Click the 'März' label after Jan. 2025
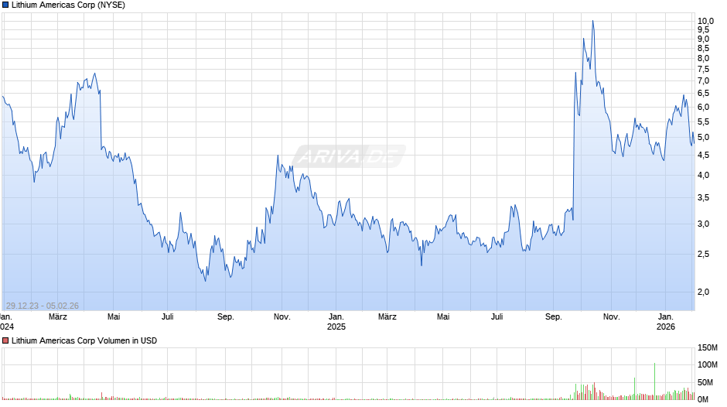727x407 pixels. click(x=387, y=317)
